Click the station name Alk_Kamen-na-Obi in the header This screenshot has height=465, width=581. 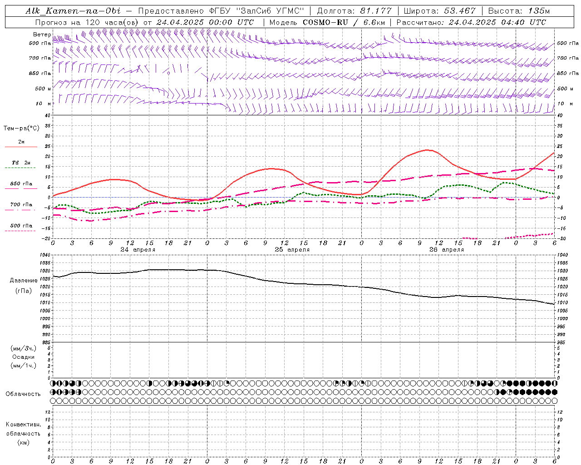tap(73, 11)
